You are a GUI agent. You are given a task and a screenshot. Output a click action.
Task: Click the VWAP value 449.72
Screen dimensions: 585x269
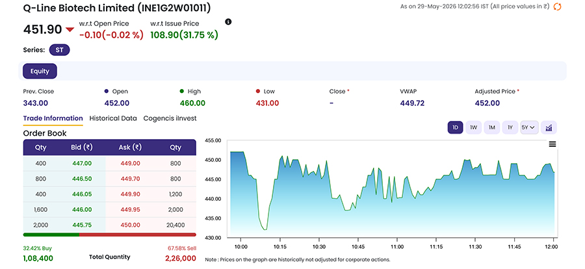412,103
